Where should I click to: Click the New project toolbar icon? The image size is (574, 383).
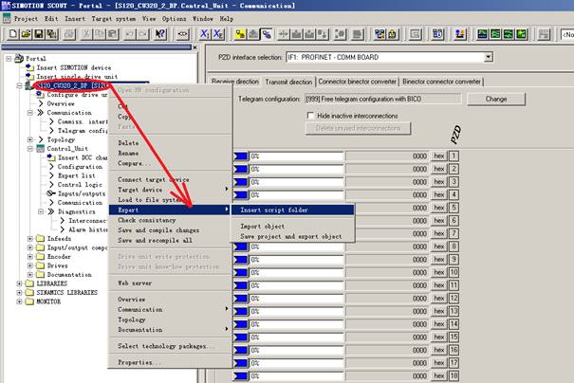coord(10,35)
